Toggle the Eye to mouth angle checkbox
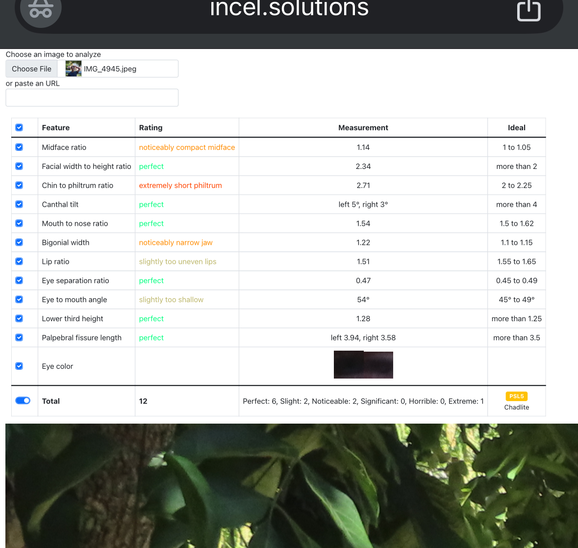 [19, 300]
